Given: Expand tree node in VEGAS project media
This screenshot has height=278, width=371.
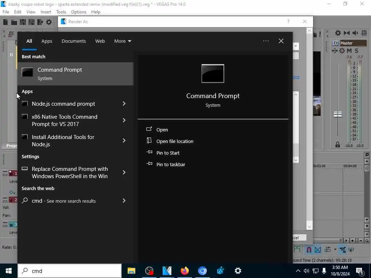Looking at the screenshot, I should coord(11,55).
